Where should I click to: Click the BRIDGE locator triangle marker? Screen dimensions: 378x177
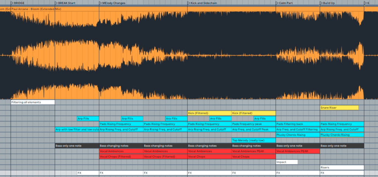coord(12,3)
